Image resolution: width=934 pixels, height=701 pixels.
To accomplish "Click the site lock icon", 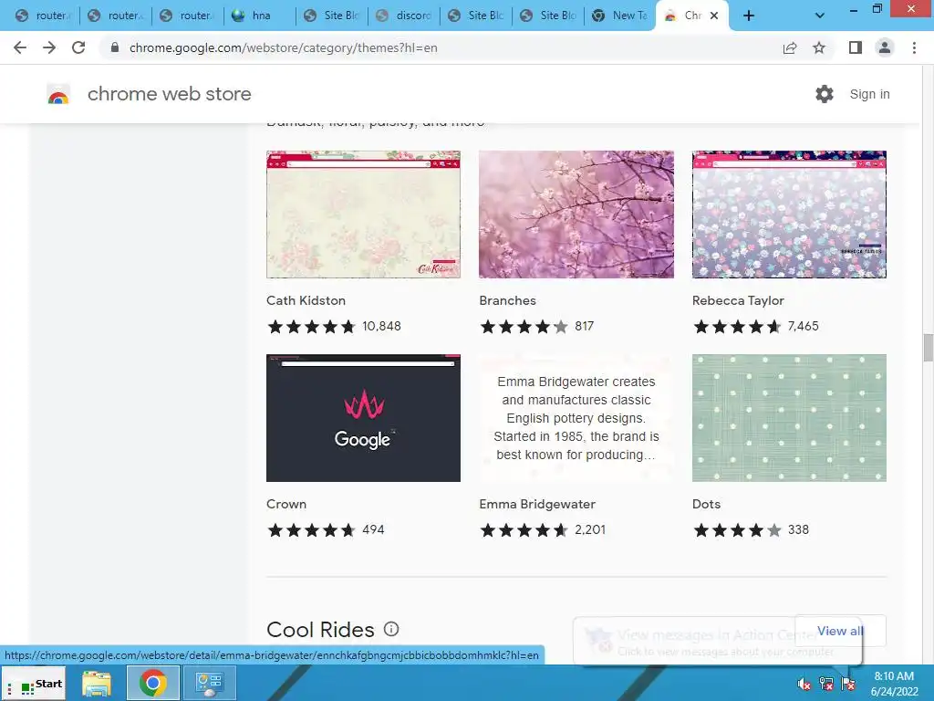I will 115,47.
